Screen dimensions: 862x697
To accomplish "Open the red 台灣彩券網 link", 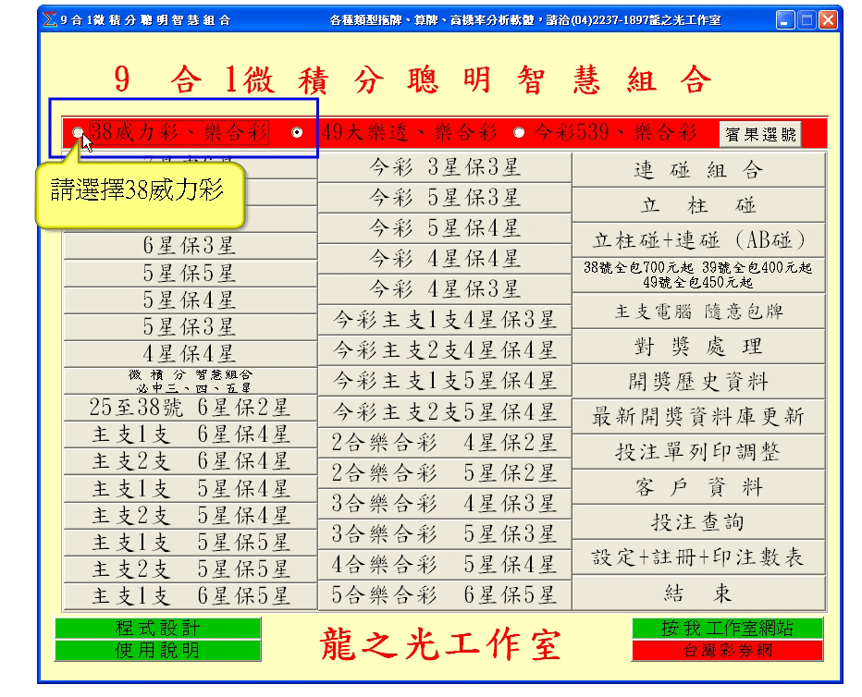I will 727,651.
